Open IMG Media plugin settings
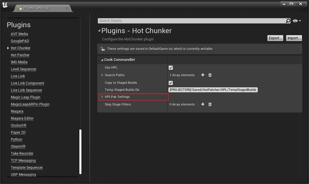Screen dimensions: 309x184 pyautogui.click(x=19, y=62)
